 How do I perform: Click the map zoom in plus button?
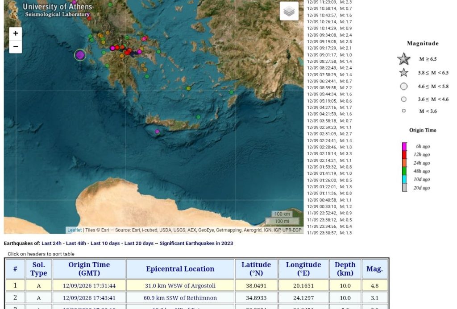(x=16, y=33)
